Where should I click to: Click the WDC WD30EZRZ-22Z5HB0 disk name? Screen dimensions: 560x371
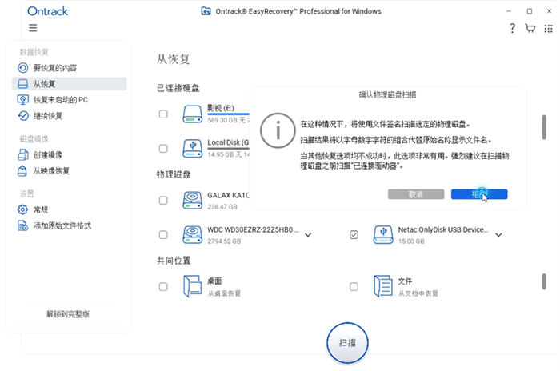(253, 229)
